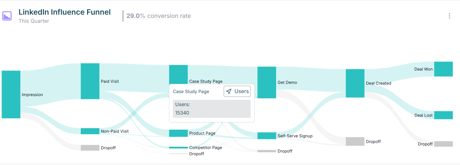Click the This Quarter subtitle

coord(34,21)
